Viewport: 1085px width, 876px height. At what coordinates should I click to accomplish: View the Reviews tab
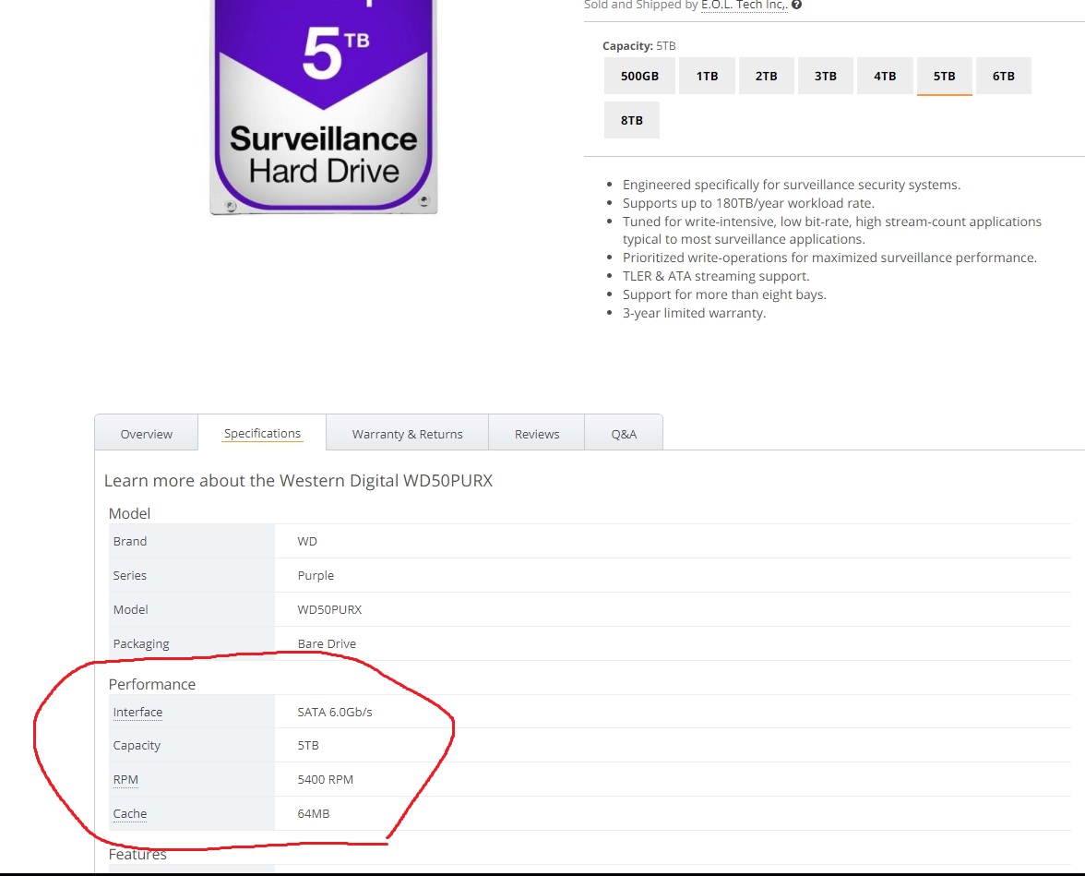pos(536,434)
